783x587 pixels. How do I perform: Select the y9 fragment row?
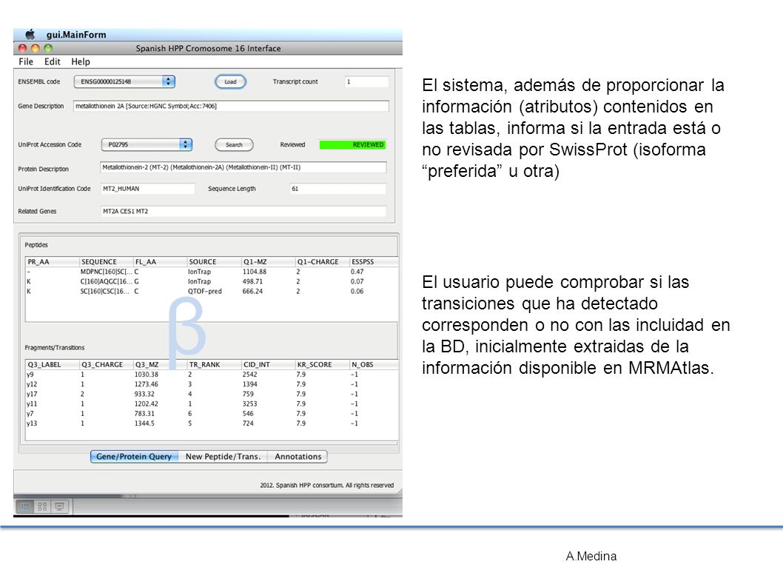pyautogui.click(x=212, y=374)
